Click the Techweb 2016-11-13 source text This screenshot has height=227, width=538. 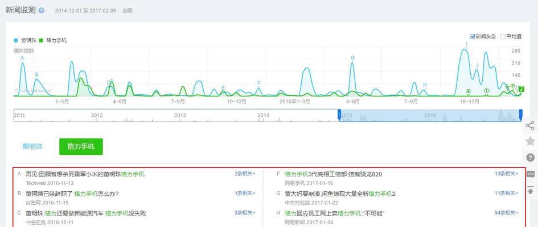coord(50,183)
